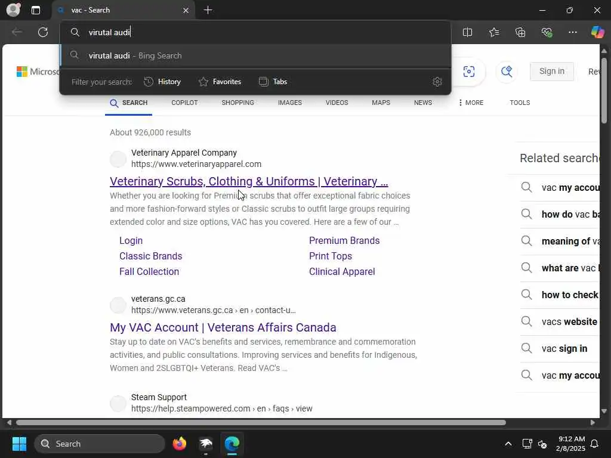Click the horizontal scrollbar thumb
Viewport: 611px width, 458px height.
tap(261, 423)
